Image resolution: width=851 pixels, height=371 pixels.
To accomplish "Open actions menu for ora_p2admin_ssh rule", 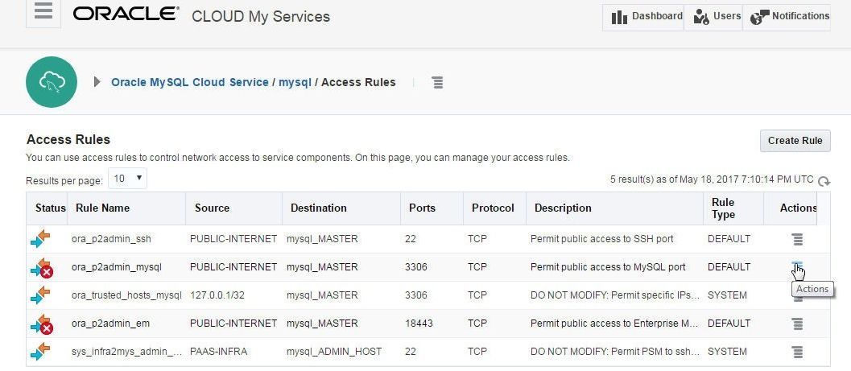I will [x=797, y=239].
